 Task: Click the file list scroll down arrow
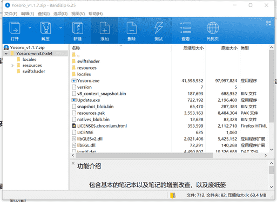(x=271, y=150)
